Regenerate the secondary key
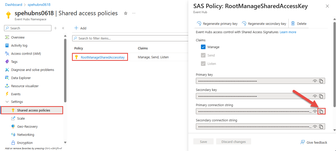 [264, 24]
